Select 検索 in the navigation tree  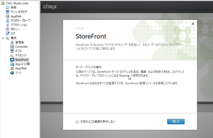pos(13,7)
